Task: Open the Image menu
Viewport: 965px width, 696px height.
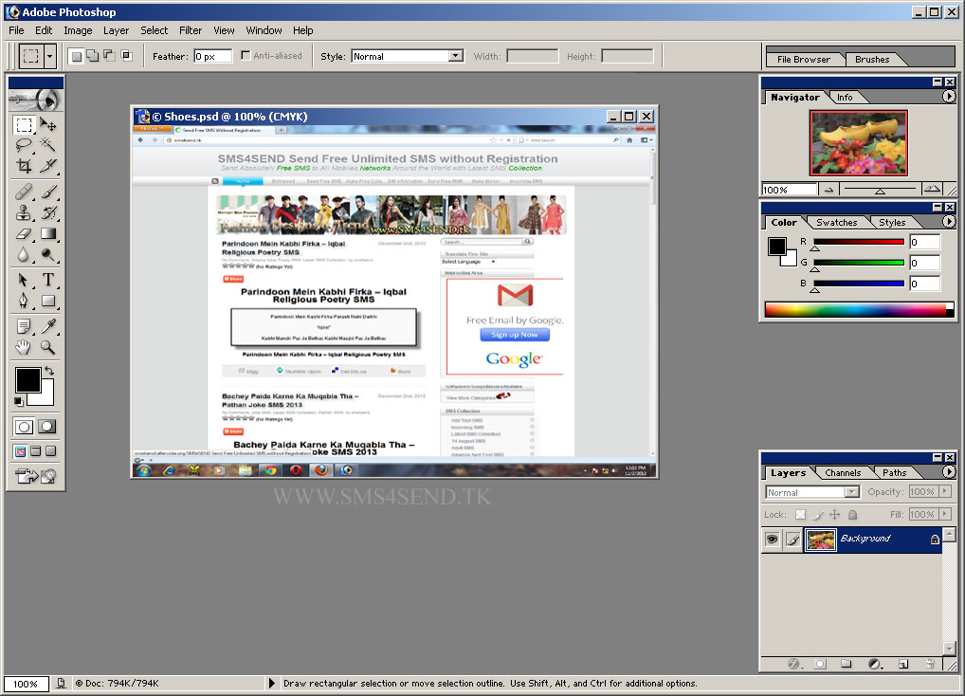Action: click(78, 30)
